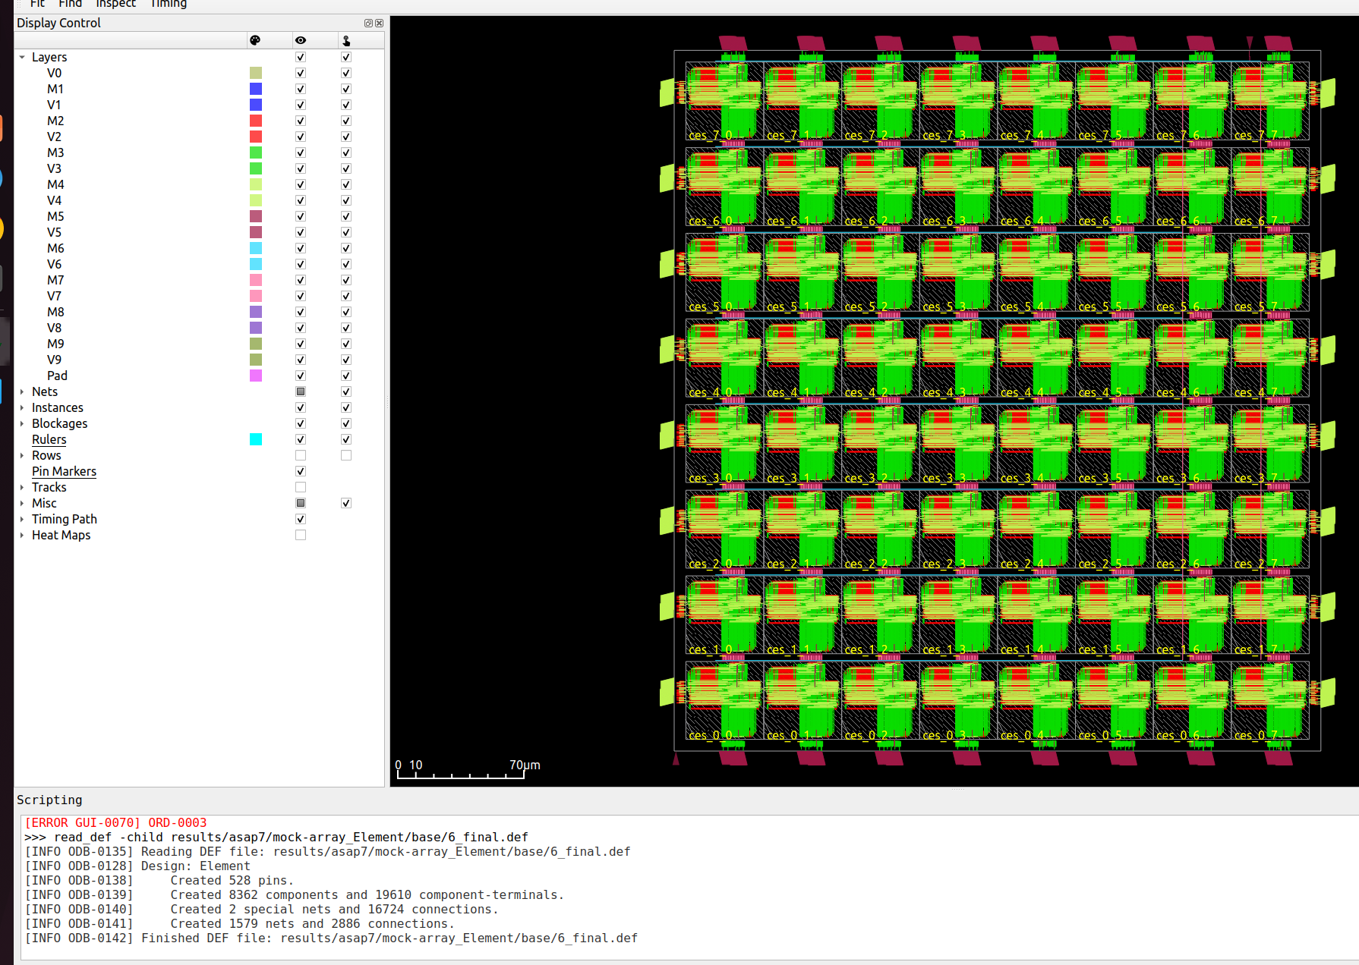Click the palette icon in Display Control header

pos(256,40)
